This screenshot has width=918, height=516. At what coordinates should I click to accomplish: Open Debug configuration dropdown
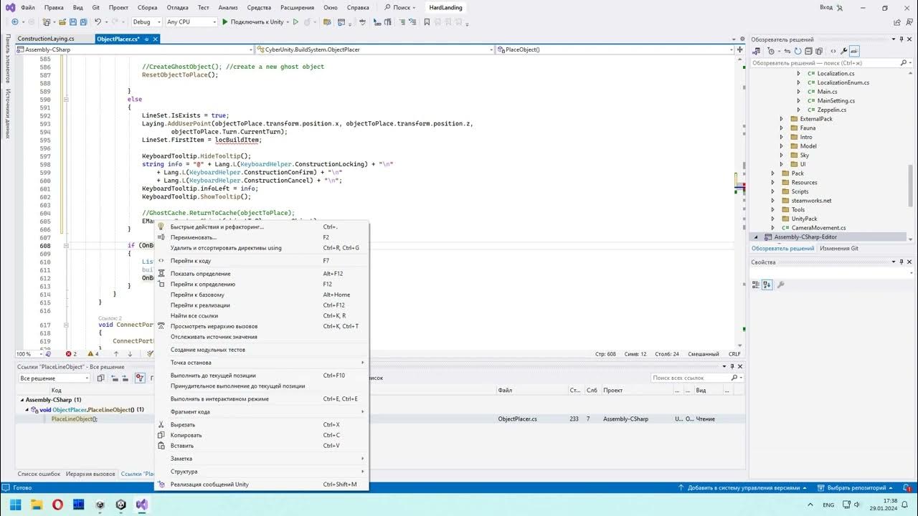pyautogui.click(x=146, y=21)
